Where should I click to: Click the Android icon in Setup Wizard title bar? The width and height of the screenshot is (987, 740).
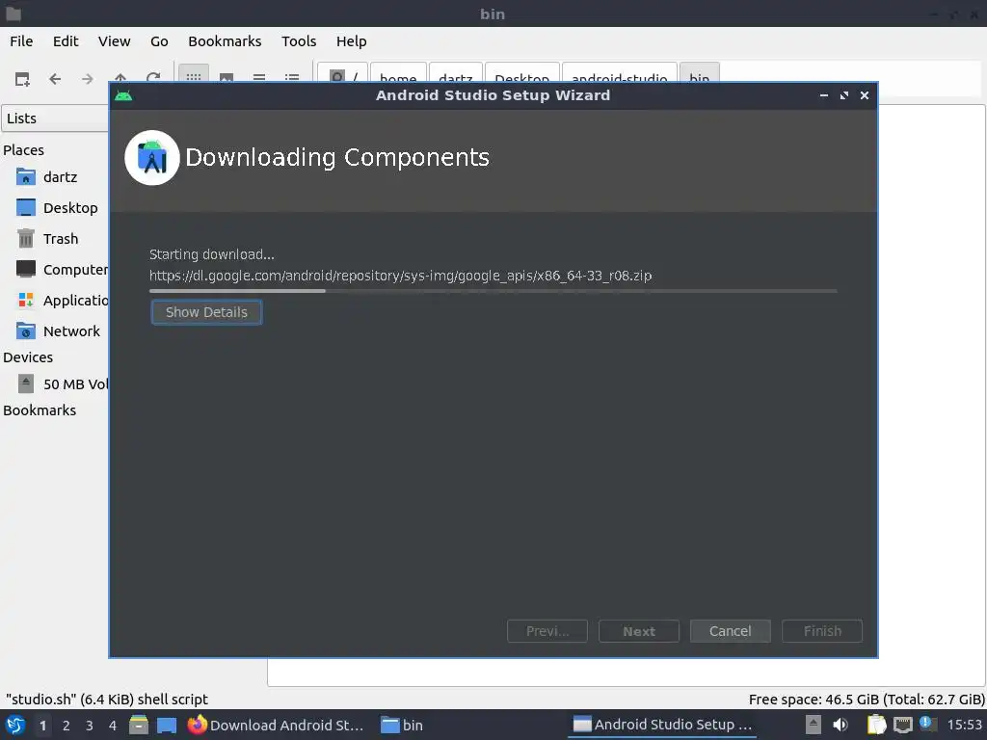tap(123, 95)
